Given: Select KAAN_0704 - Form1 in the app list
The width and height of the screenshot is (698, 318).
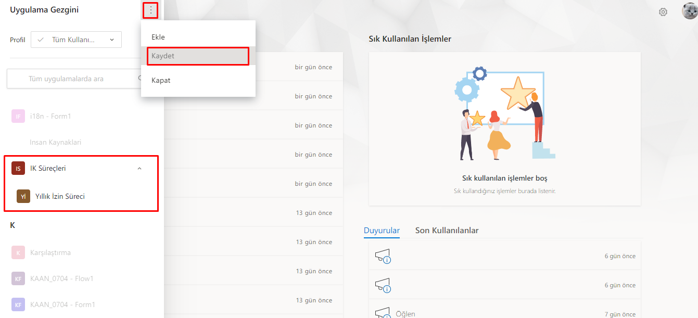Looking at the screenshot, I should pos(62,304).
